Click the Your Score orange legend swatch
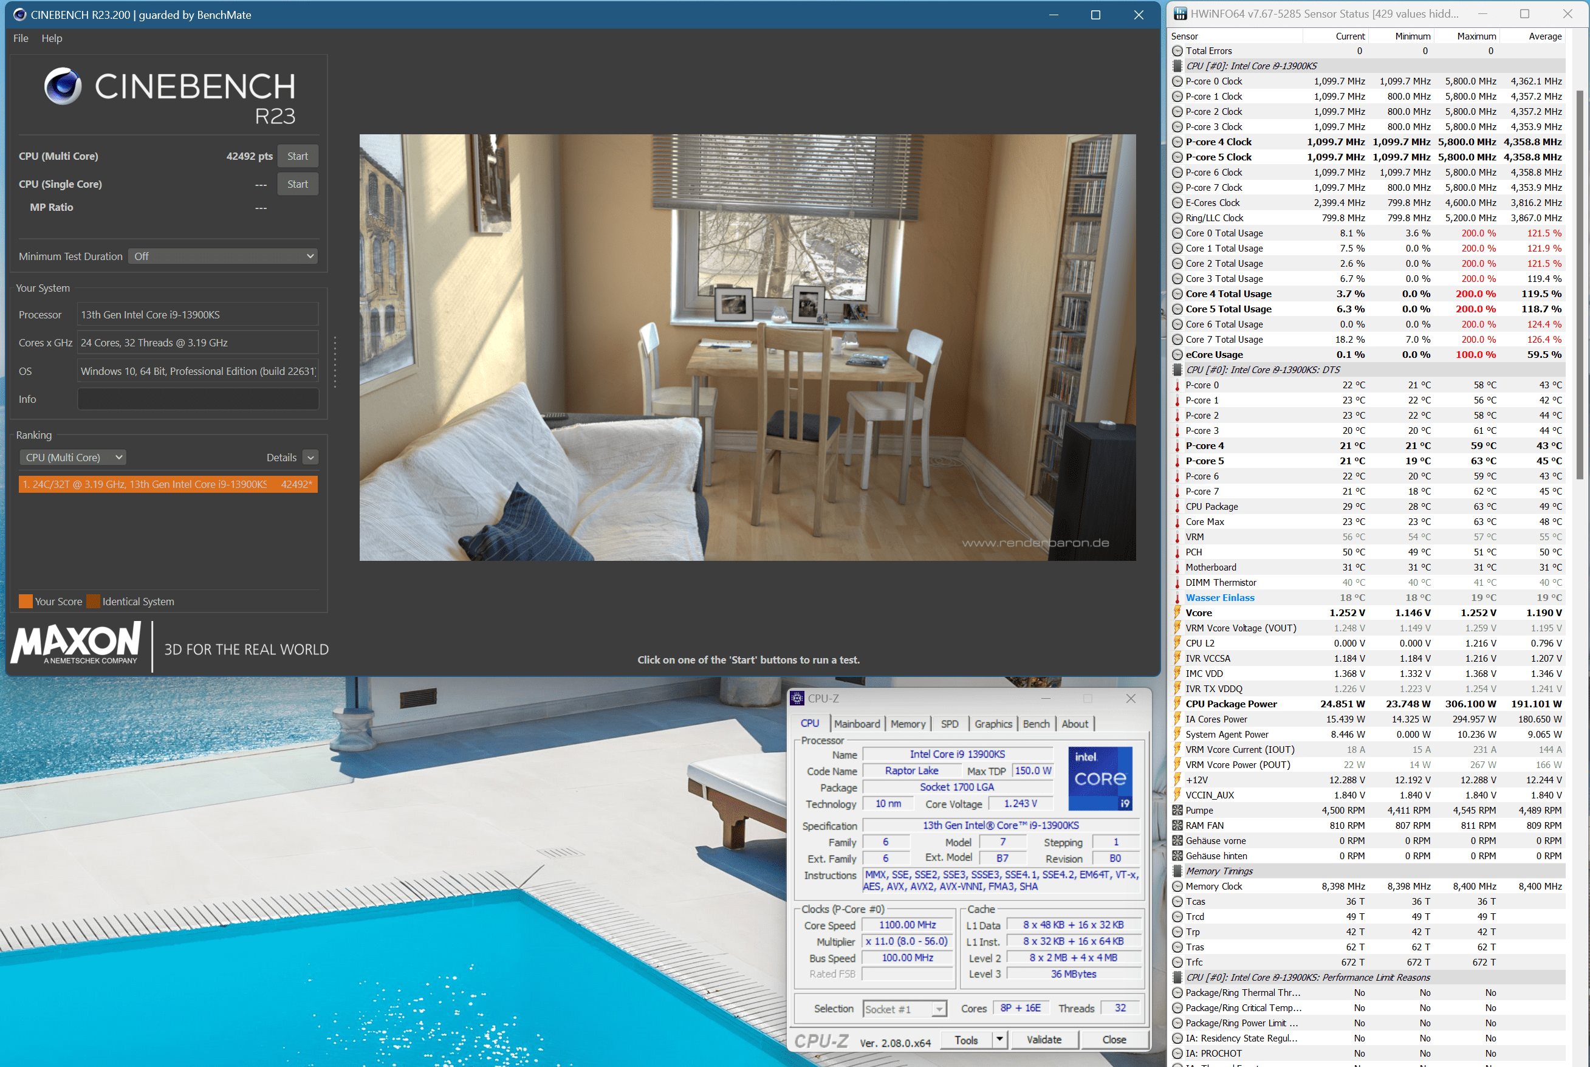The image size is (1590, 1067). 26,602
